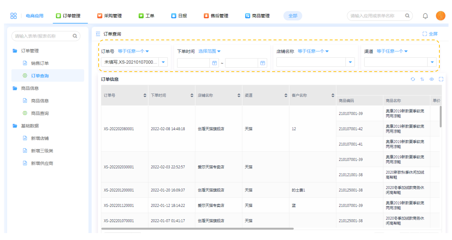This screenshot has height=240, width=452.
Task: Collapse the sidebar with menu icon
Action: coord(98,34)
